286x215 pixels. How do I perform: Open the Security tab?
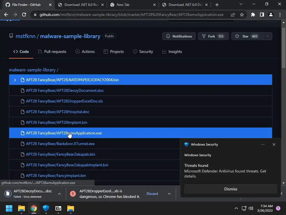coord(143,52)
